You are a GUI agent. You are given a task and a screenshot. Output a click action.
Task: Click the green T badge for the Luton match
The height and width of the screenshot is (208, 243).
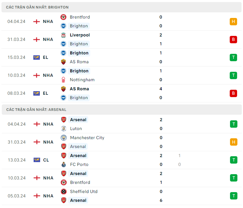click(x=234, y=124)
